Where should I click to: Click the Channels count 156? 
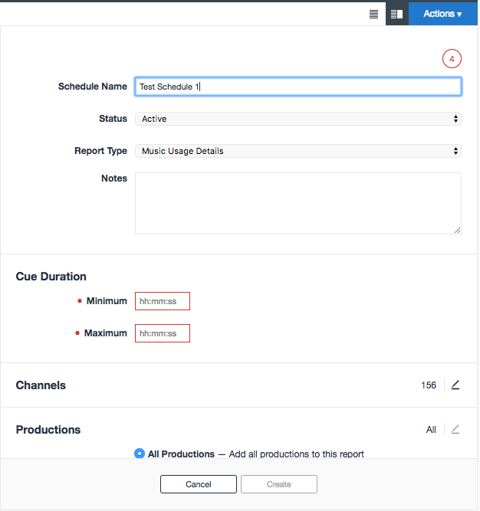[429, 385]
